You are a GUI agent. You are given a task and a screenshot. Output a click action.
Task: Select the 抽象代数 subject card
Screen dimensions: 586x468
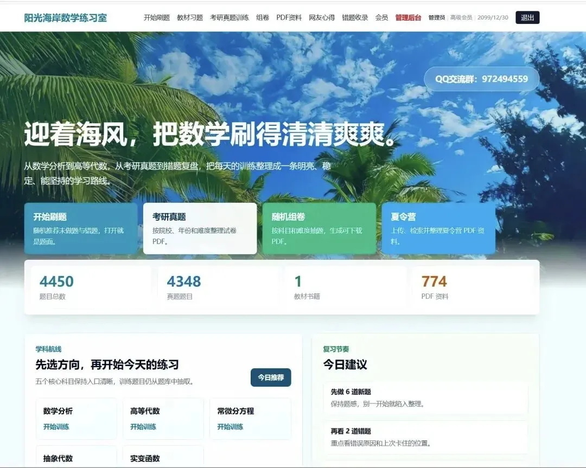click(x=77, y=457)
